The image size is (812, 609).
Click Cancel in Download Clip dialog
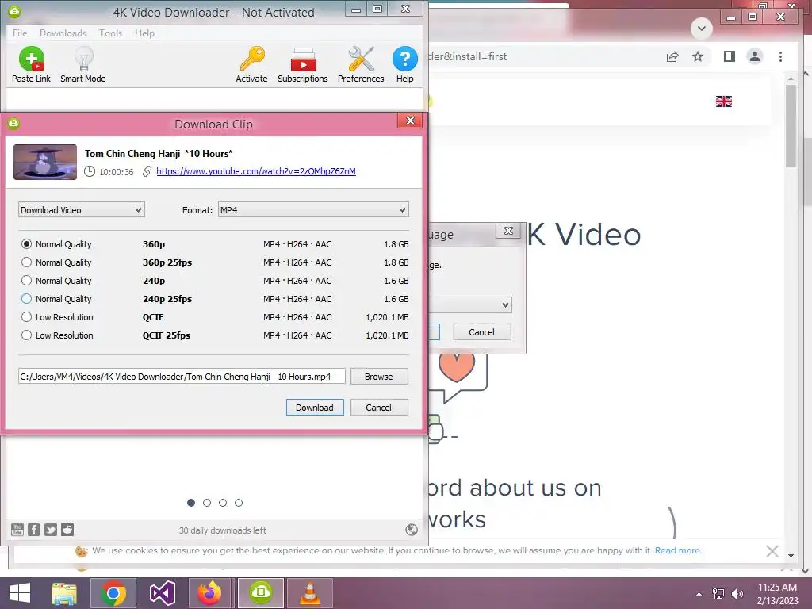pos(379,408)
